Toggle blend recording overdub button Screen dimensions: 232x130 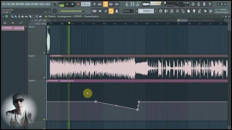point(111,4)
